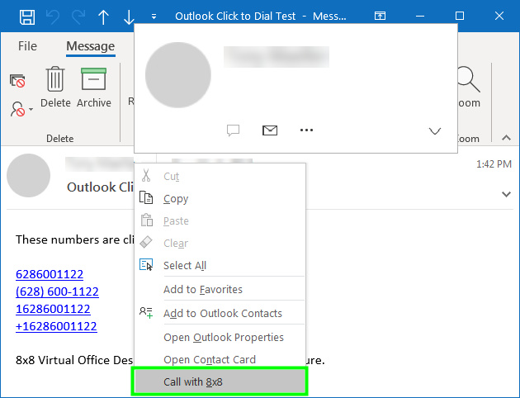This screenshot has width=520, height=398.
Task: Click phone link 6286001122
Action: [50, 274]
